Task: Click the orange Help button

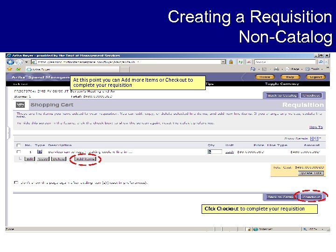Action: (x=290, y=77)
